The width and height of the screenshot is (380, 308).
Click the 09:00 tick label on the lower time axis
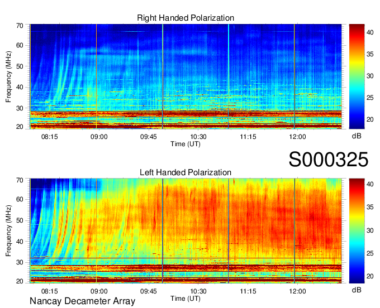99,291
